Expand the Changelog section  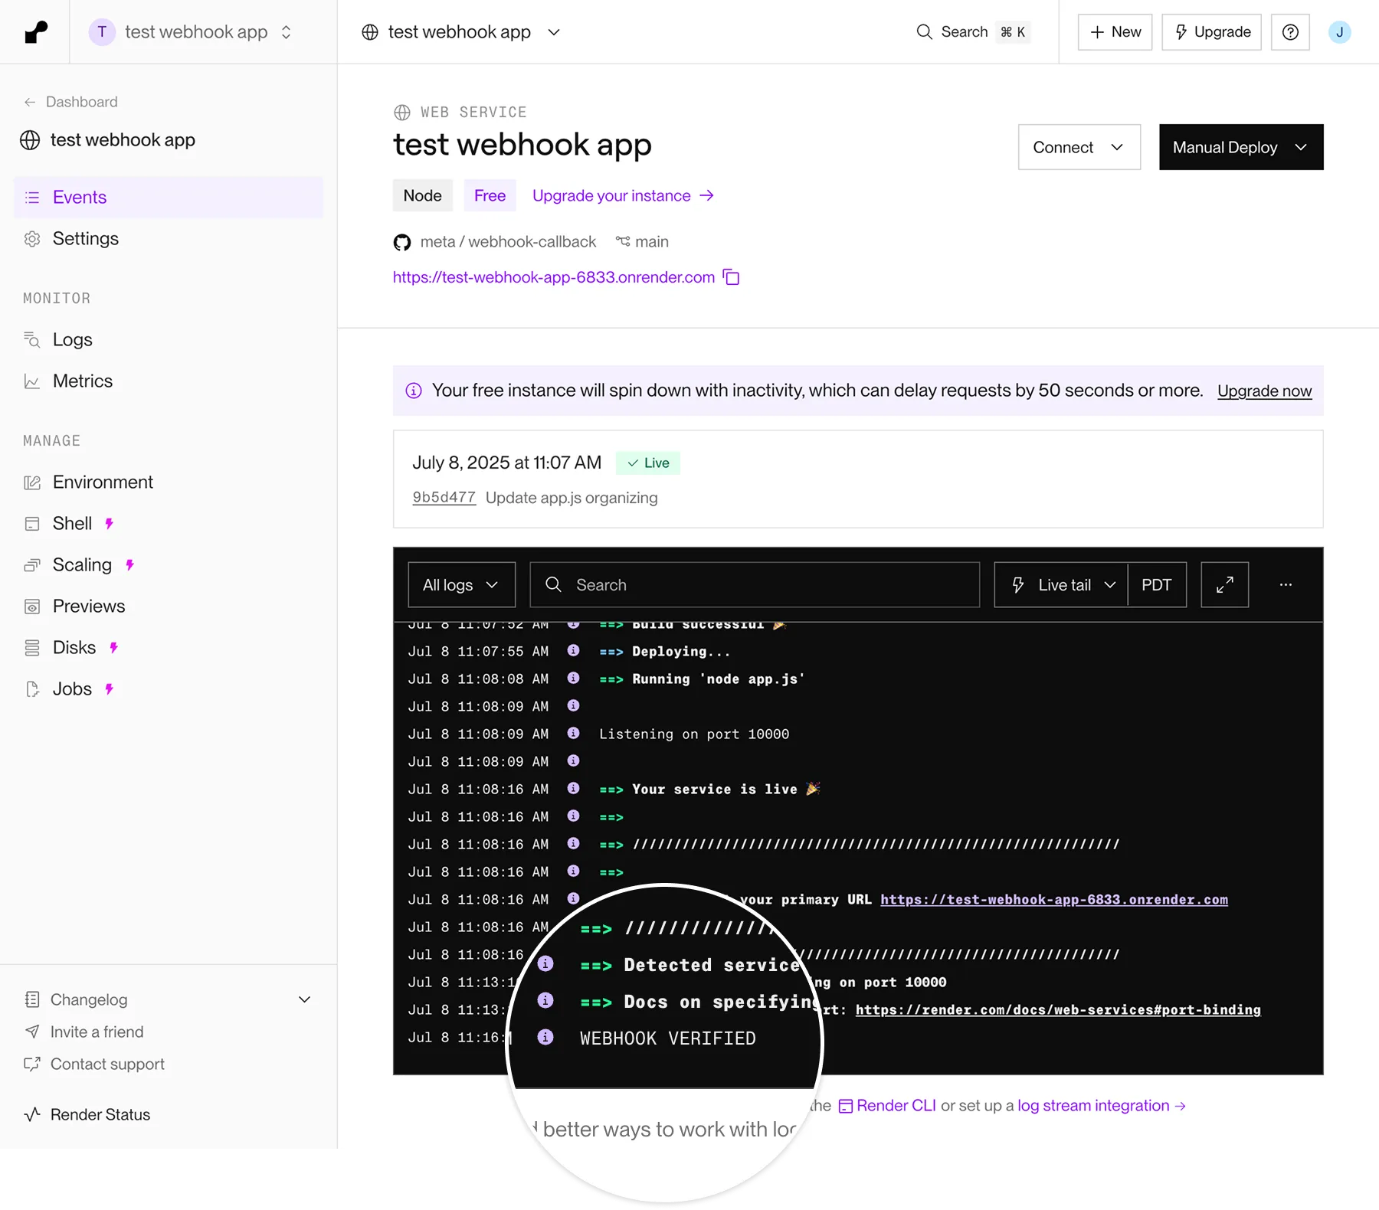[304, 999]
